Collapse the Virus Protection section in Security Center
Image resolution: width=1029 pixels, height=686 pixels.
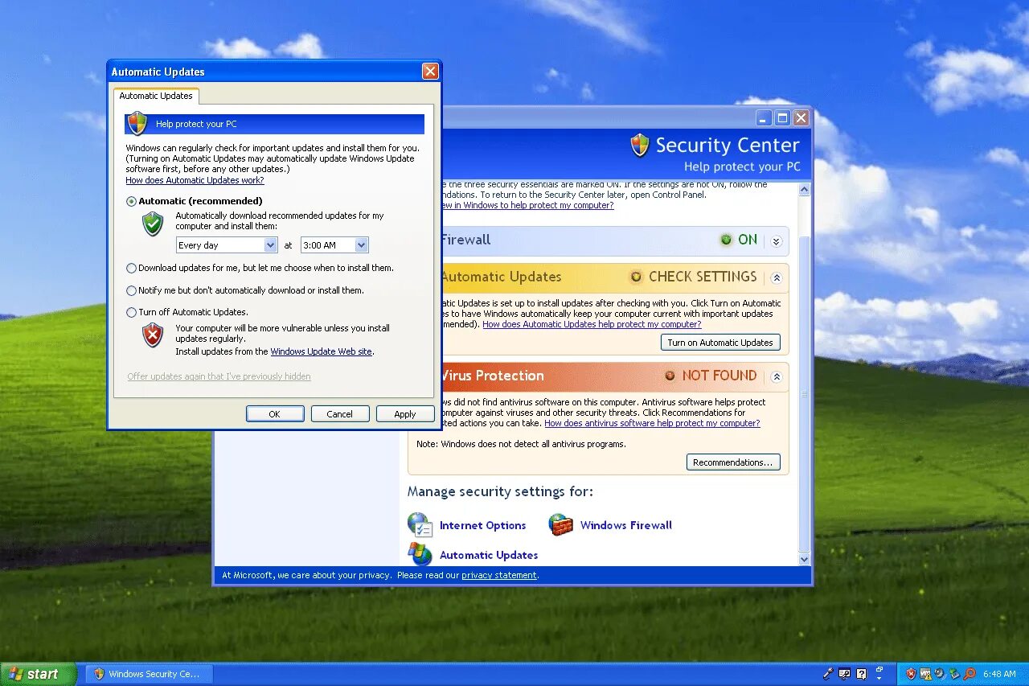[x=777, y=376]
